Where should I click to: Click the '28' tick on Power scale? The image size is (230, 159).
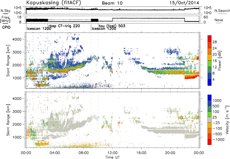click(x=214, y=42)
